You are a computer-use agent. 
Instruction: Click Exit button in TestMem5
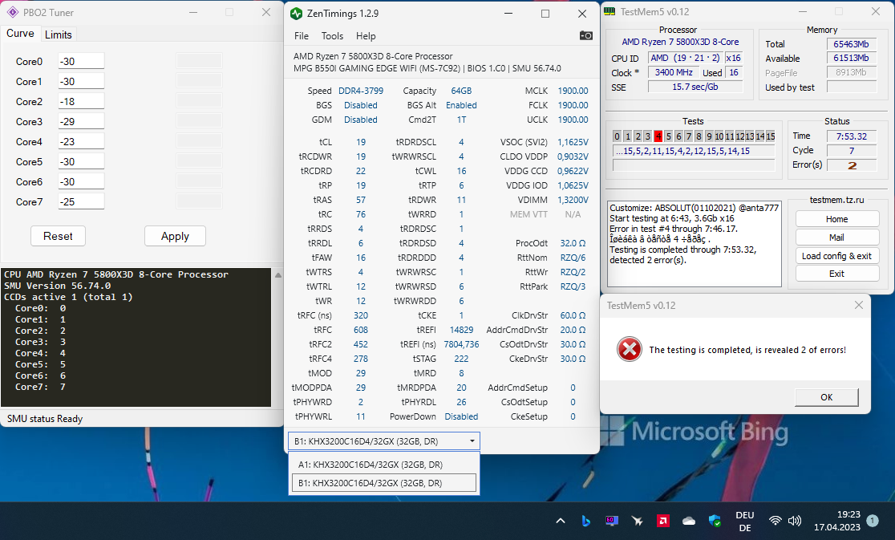click(x=836, y=274)
